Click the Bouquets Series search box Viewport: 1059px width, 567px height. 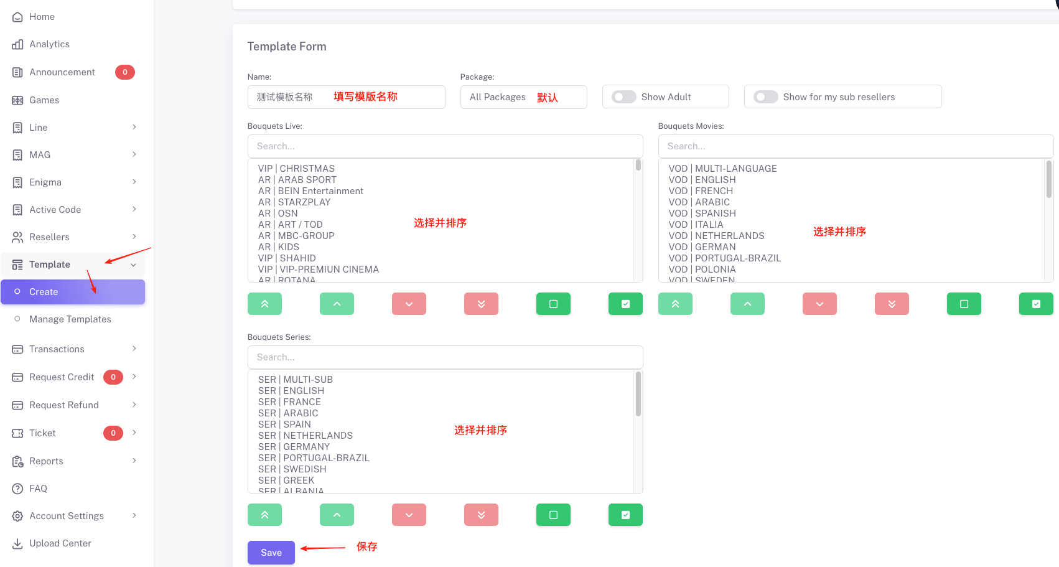point(445,357)
